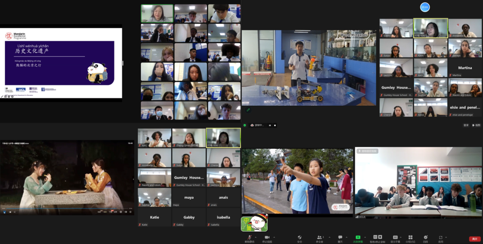Viewport: 483px width, 244px height.
Task: Toggle the stop video camera button
Action: 267,237
